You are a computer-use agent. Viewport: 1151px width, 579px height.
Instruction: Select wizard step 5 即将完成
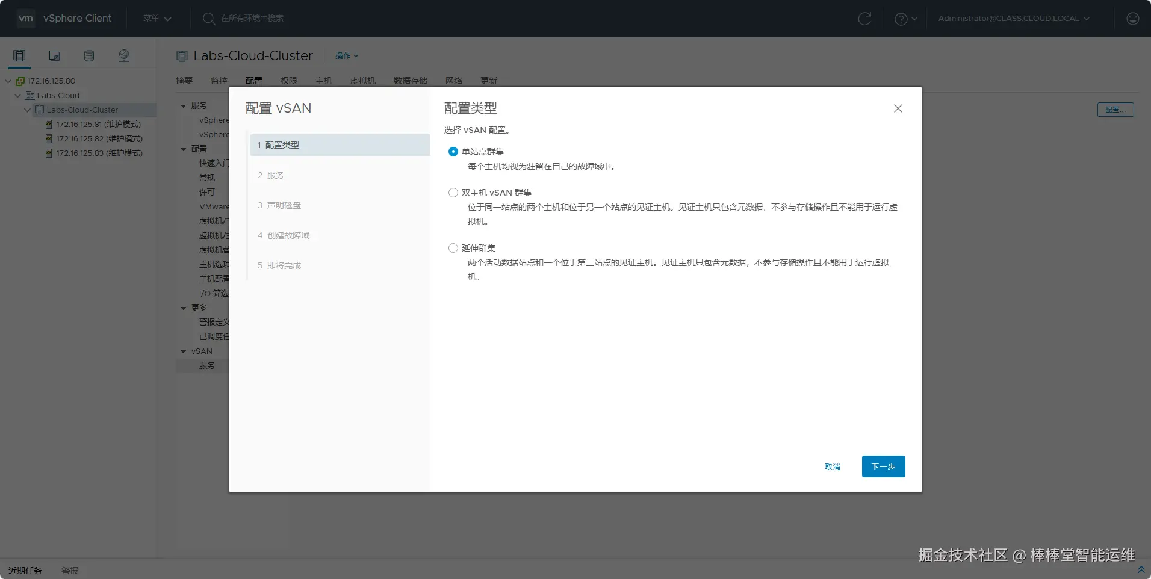click(x=340, y=265)
